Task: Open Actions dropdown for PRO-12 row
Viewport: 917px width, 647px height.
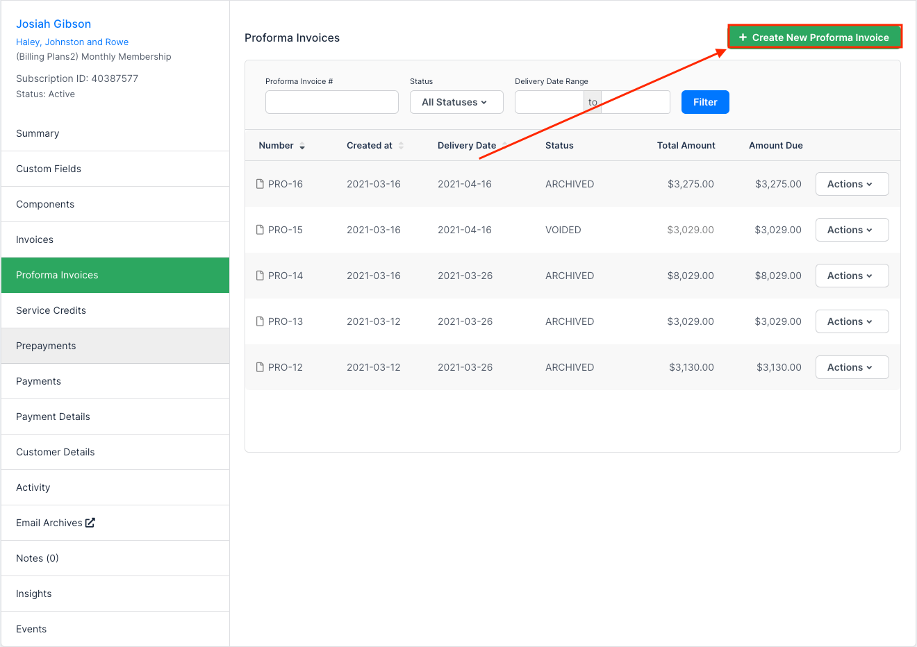Action: tap(852, 367)
